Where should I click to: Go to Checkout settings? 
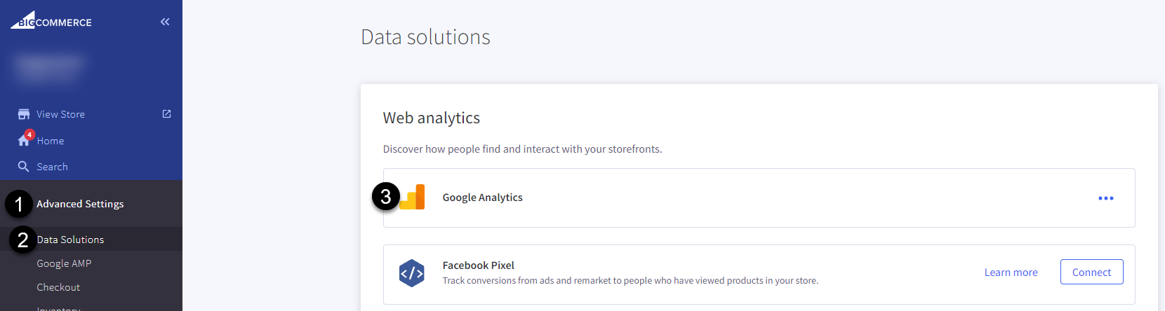click(x=58, y=287)
